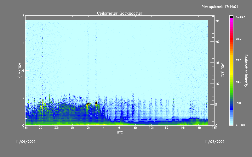Click the black-red backscatter peak near 2:00 UTC

click(x=88, y=104)
